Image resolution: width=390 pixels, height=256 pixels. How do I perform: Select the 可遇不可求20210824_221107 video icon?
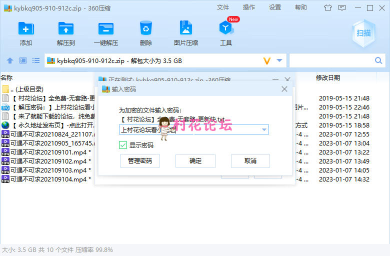coord(5,134)
